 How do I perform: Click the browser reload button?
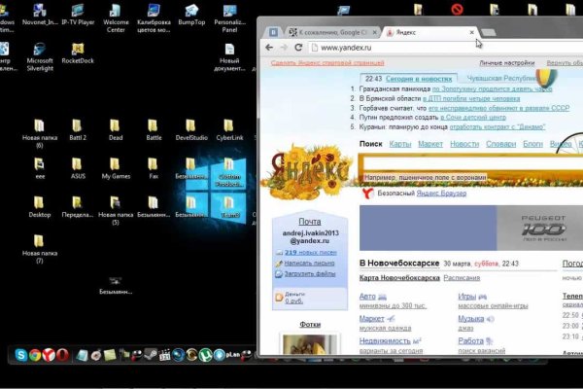(299, 47)
